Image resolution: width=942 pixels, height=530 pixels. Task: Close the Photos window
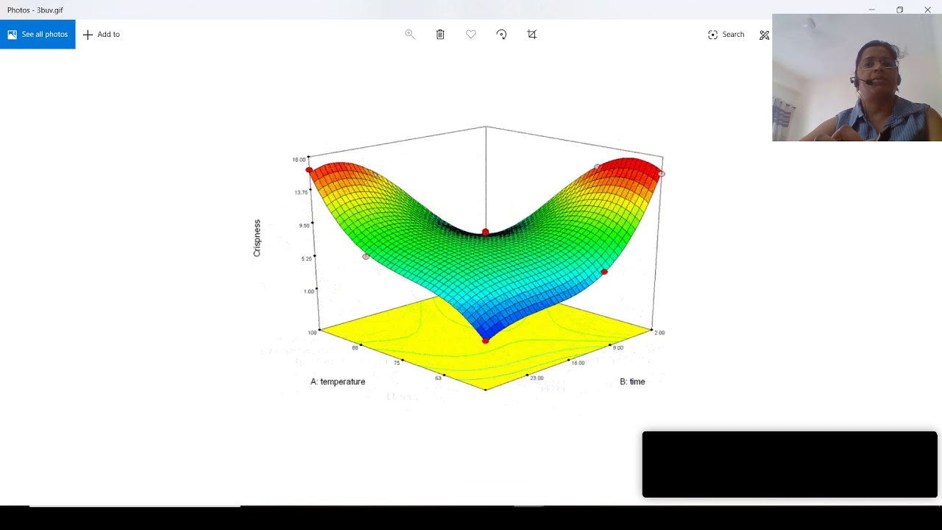(927, 10)
